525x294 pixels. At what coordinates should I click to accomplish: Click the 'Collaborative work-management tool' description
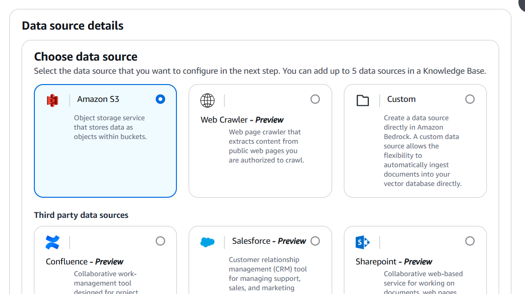pyautogui.click(x=106, y=282)
